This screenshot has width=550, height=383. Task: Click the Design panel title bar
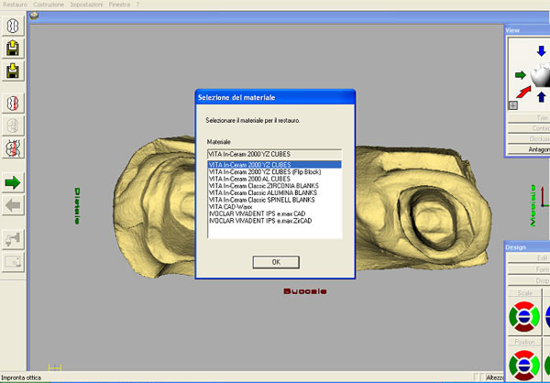[527, 246]
